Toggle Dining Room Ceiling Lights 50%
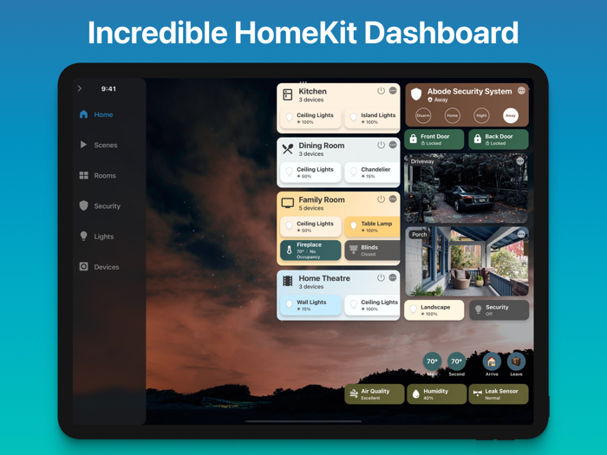Image resolution: width=607 pixels, height=455 pixels. (310, 172)
